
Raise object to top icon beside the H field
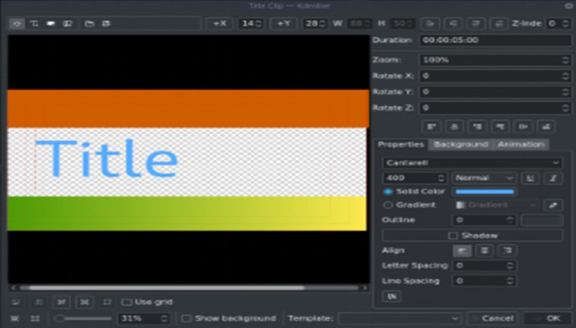(430, 24)
